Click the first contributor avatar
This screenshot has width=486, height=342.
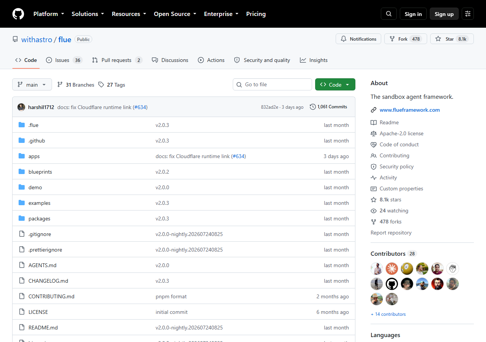pos(377,269)
